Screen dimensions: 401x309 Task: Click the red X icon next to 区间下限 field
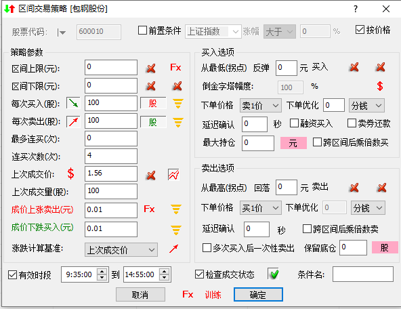pos(151,86)
